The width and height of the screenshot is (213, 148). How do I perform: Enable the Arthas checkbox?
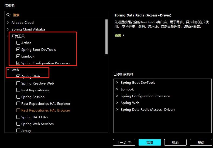(18, 43)
